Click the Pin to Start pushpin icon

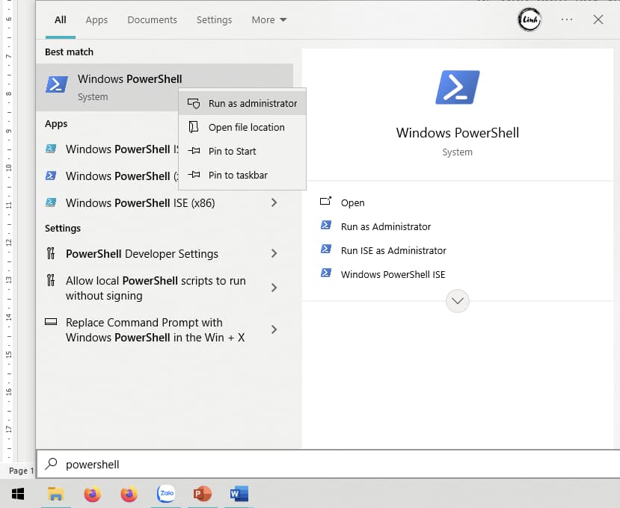(x=192, y=151)
